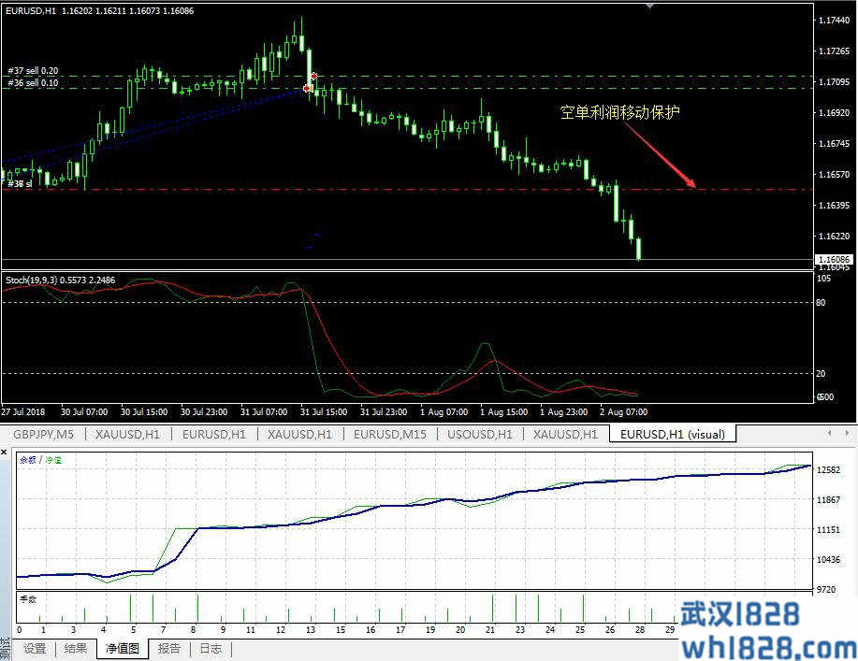The height and width of the screenshot is (661, 858).
Task: Open the USOUSD,H1 chart tab
Action: point(477,434)
